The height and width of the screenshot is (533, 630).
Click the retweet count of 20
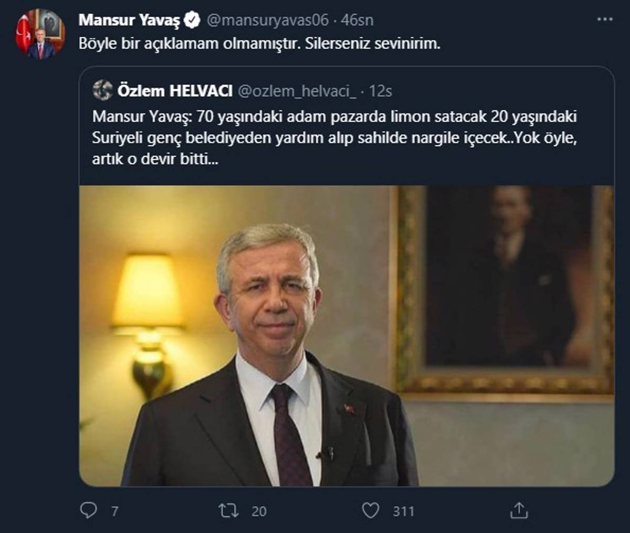coord(259,511)
